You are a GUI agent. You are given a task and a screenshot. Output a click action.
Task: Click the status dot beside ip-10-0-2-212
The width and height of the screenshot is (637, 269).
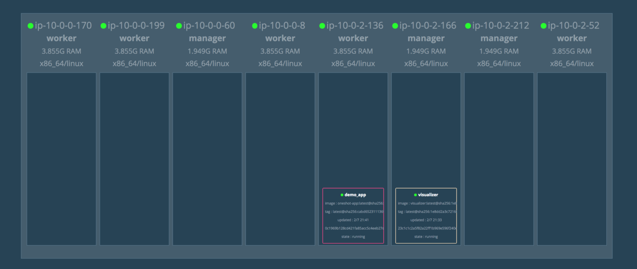(x=468, y=26)
